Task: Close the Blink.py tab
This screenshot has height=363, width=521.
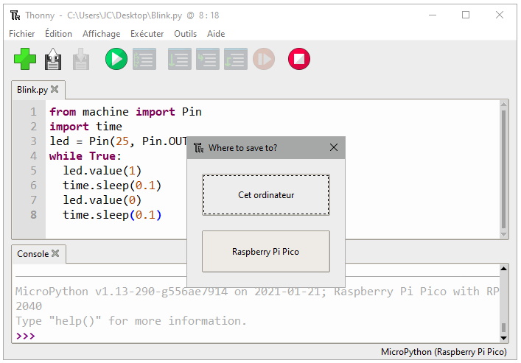Action: click(55, 89)
